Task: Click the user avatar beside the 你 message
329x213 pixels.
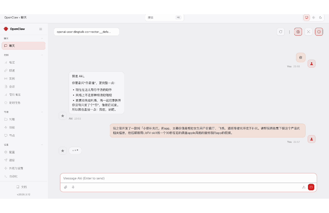Action: tap(312, 64)
